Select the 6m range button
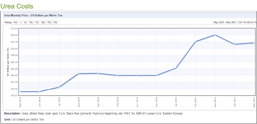 tap(15, 22)
